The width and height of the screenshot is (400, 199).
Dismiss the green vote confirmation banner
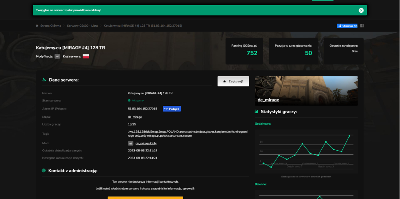pyautogui.click(x=361, y=10)
